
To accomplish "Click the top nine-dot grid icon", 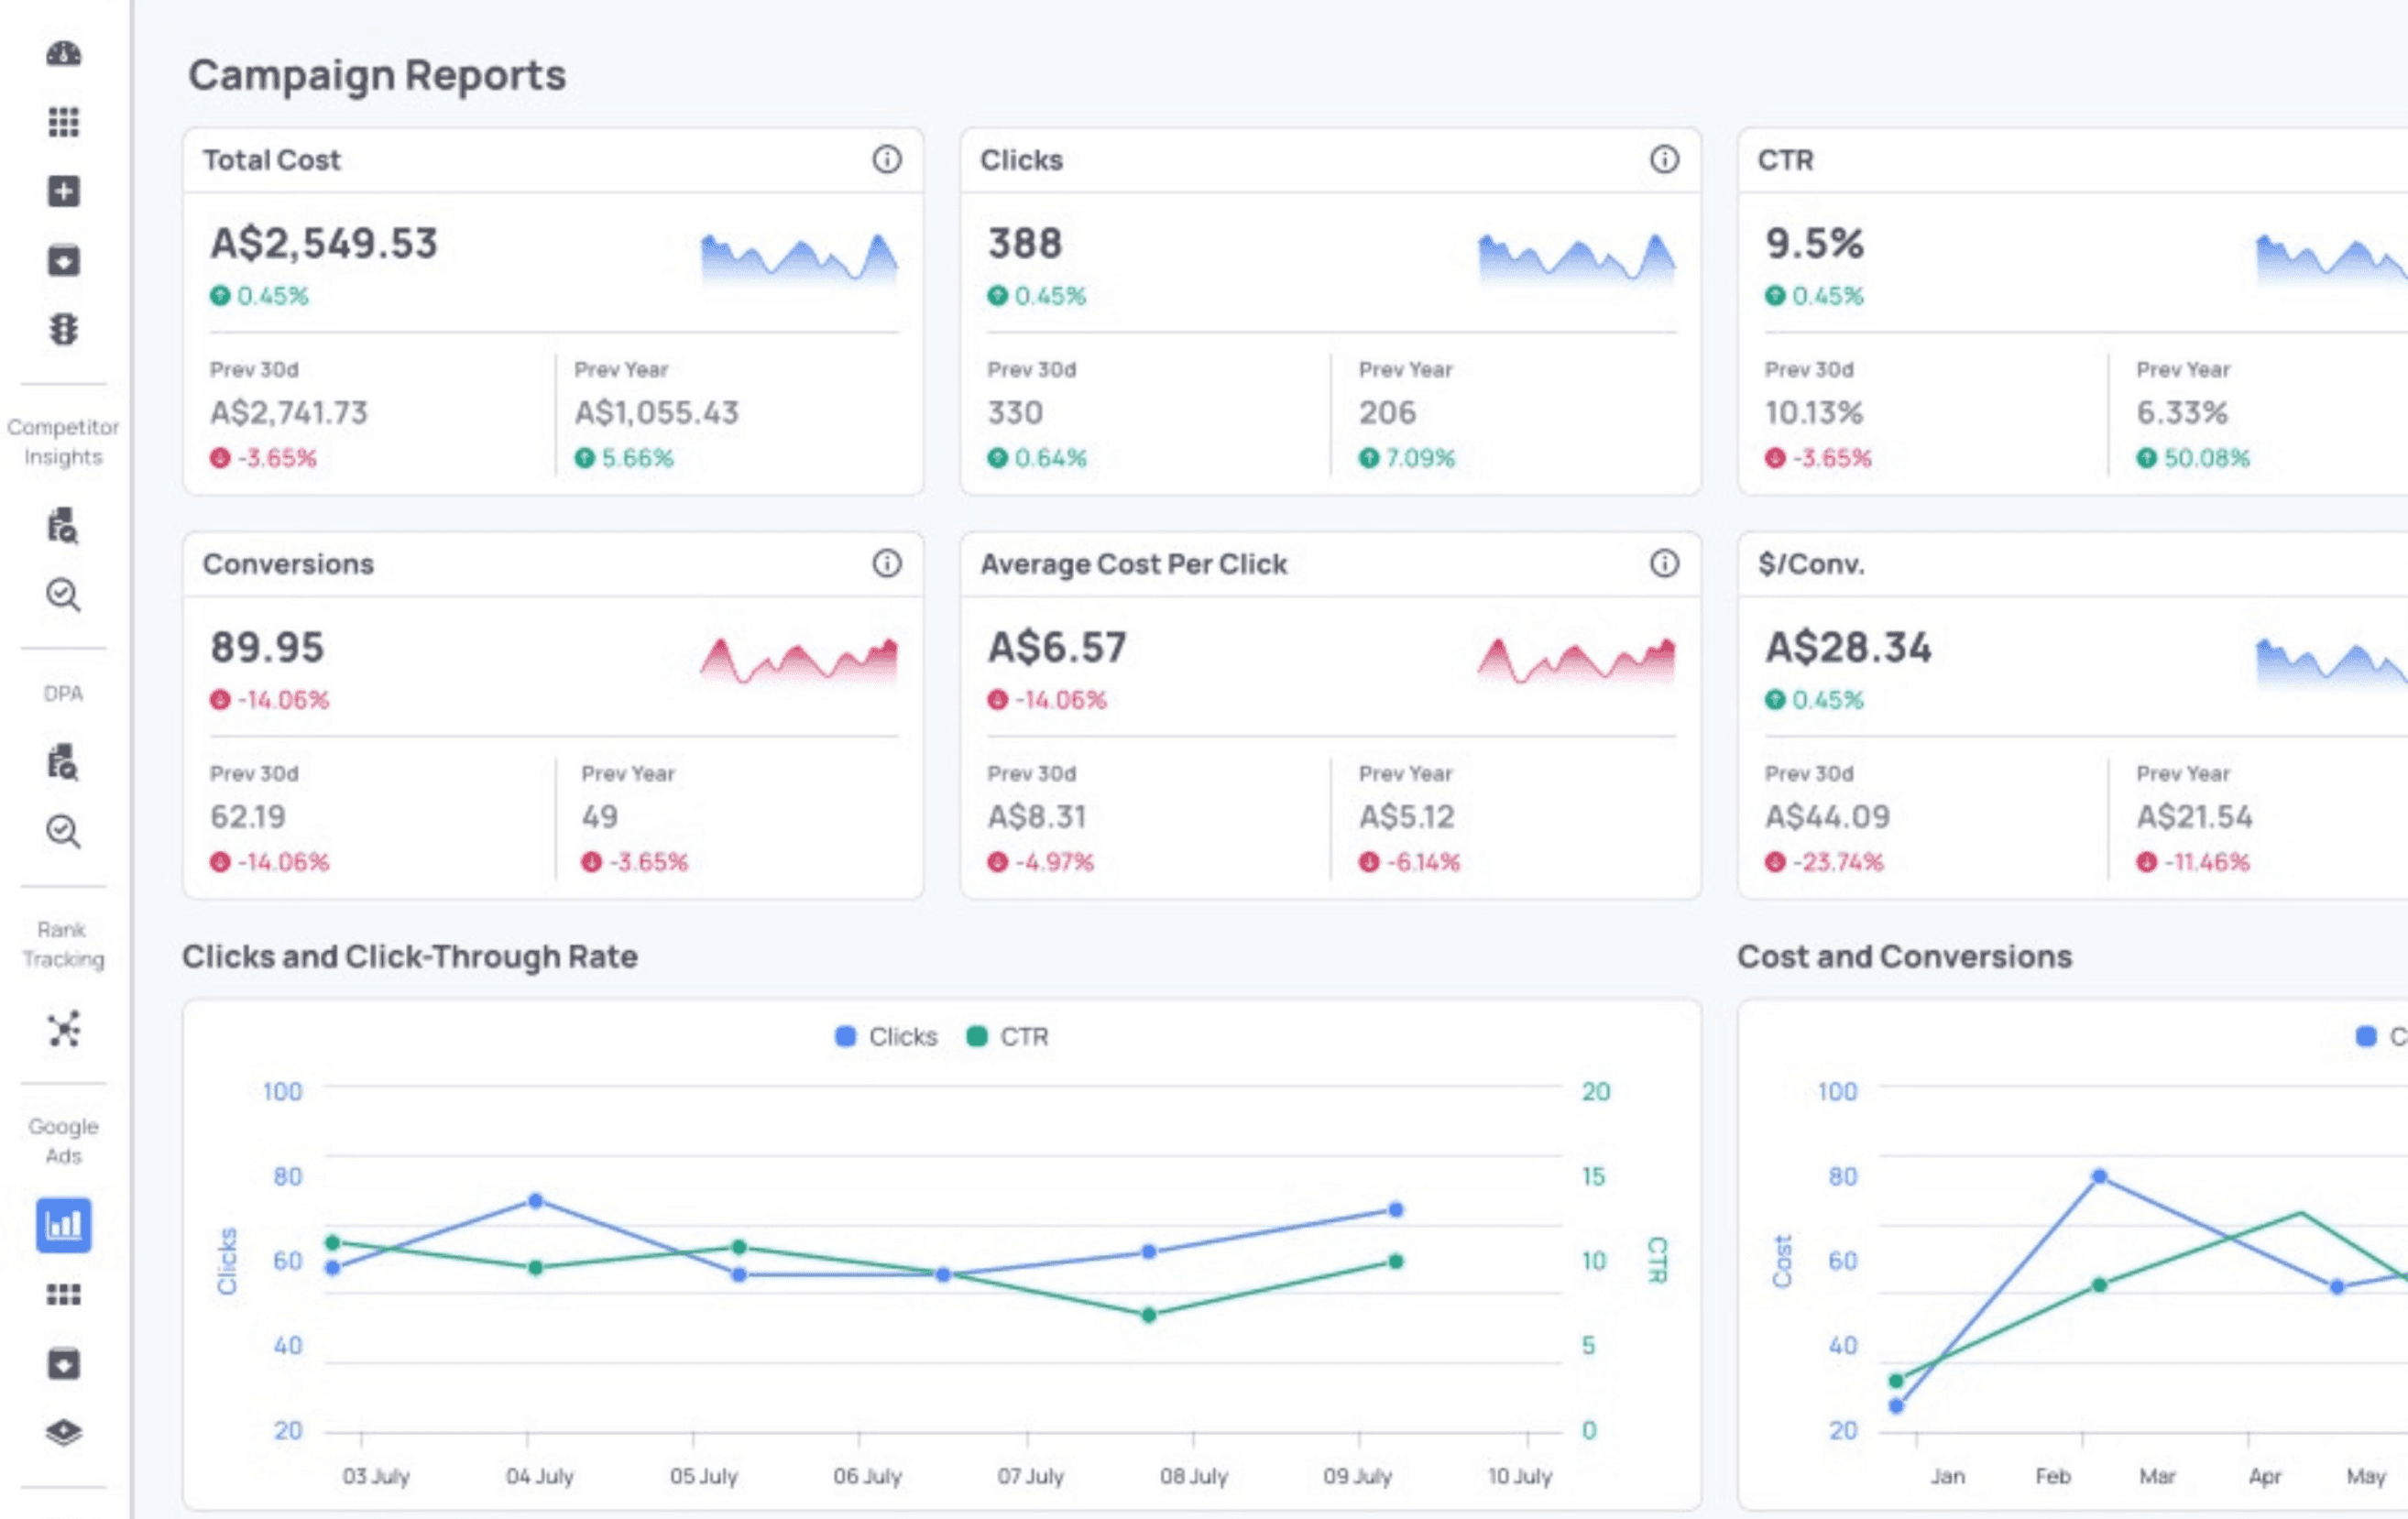I will (x=63, y=122).
